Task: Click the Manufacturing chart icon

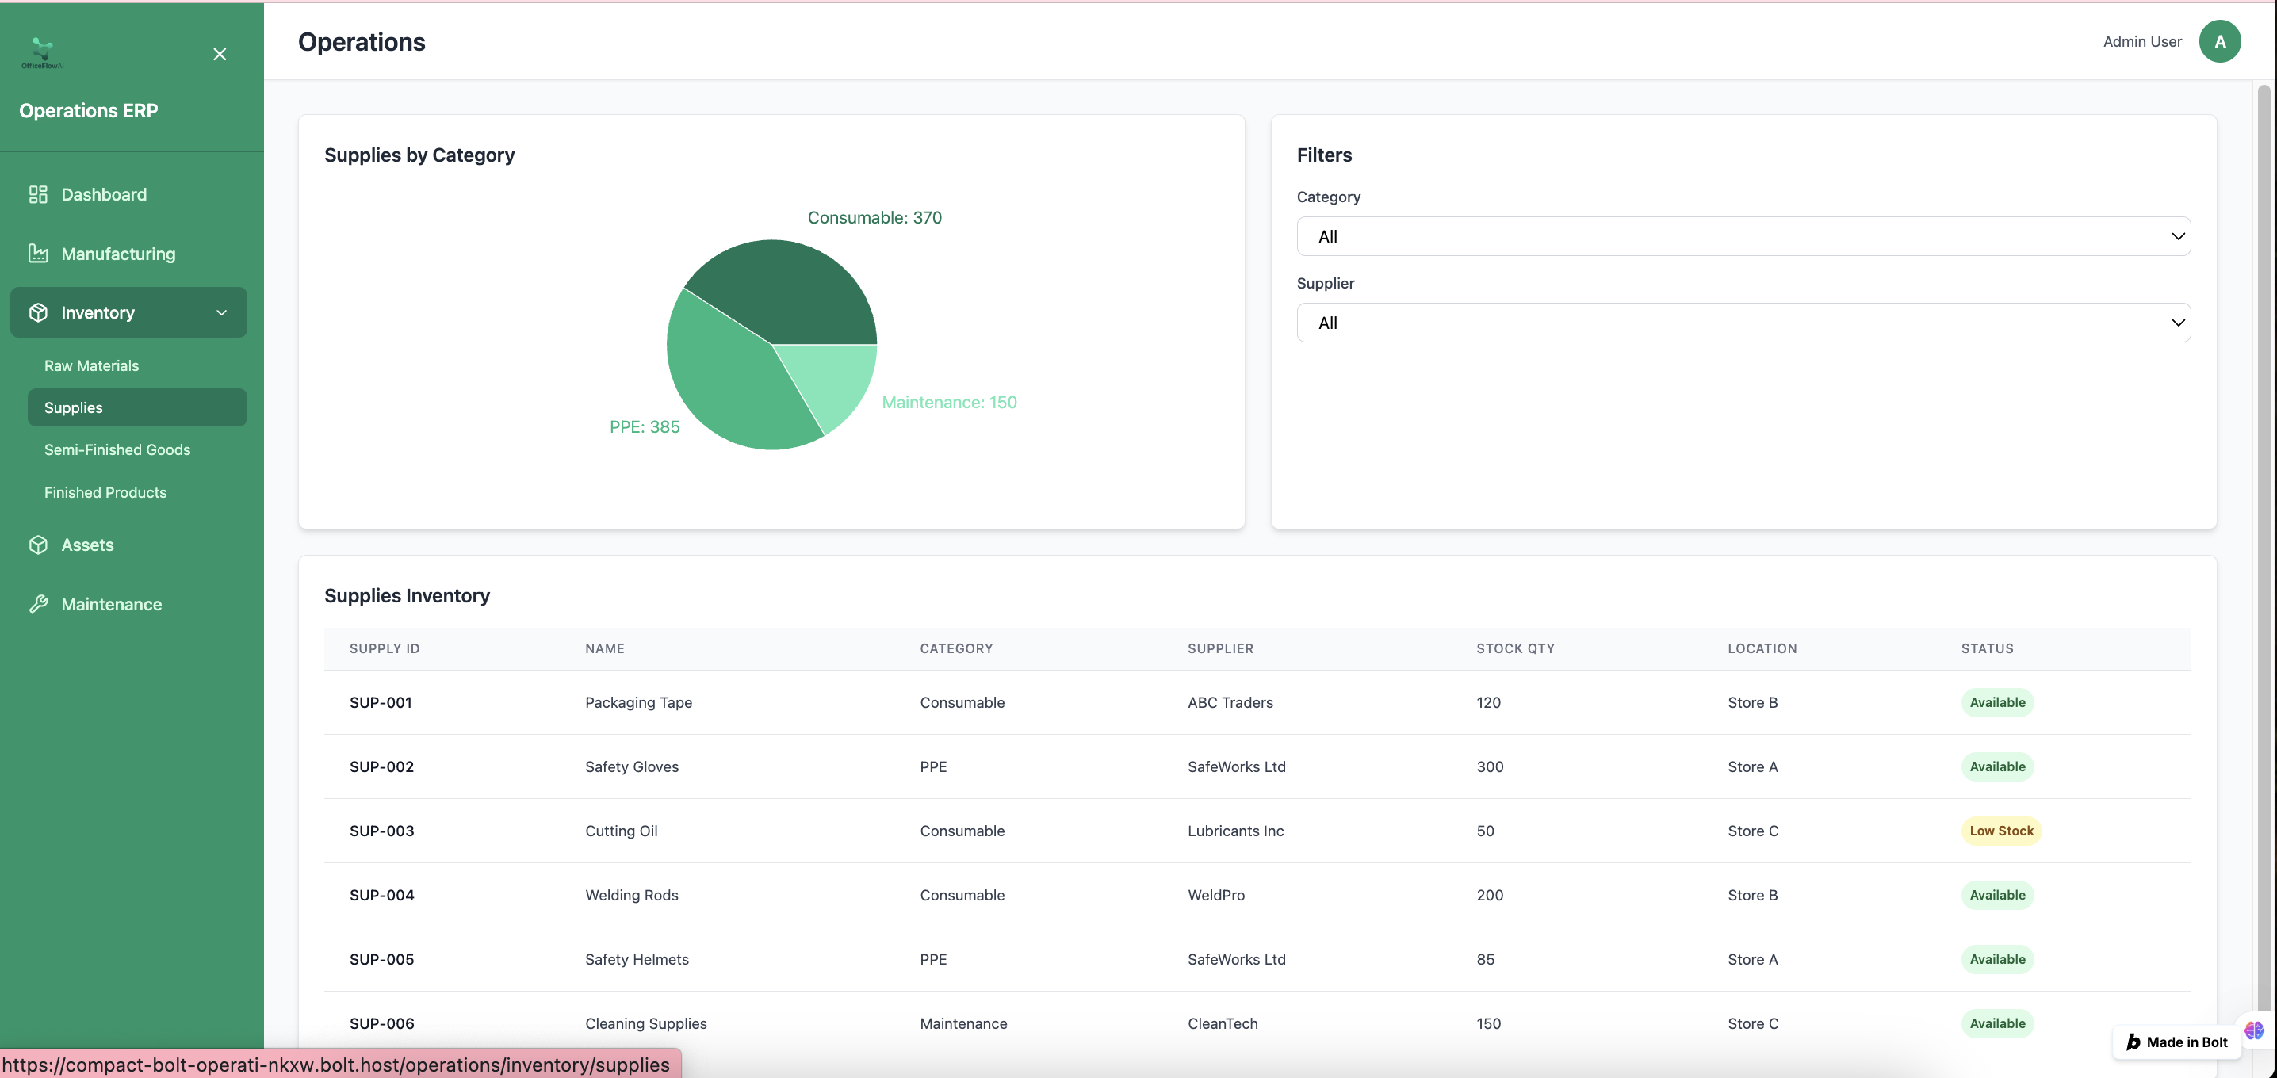Action: click(38, 254)
